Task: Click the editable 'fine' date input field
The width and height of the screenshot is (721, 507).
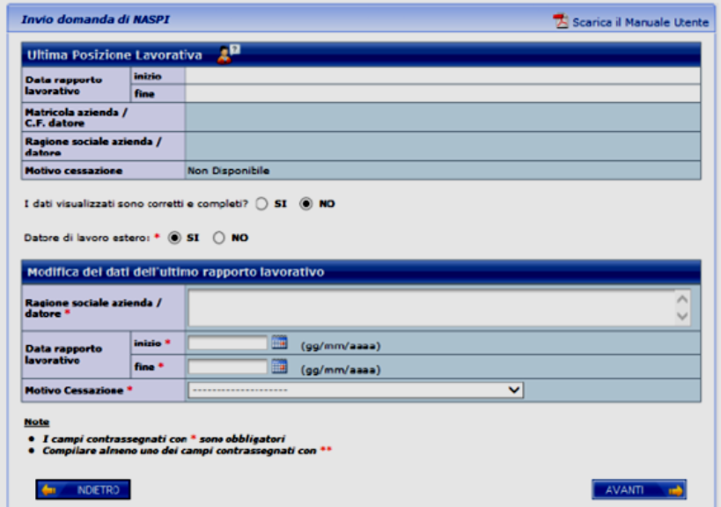Action: click(227, 367)
